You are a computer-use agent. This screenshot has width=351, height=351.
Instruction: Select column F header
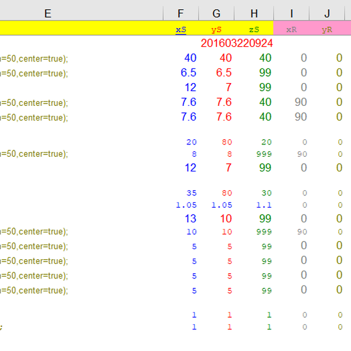(181, 13)
